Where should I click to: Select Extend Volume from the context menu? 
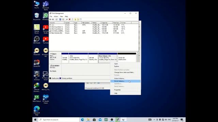coord(125,78)
